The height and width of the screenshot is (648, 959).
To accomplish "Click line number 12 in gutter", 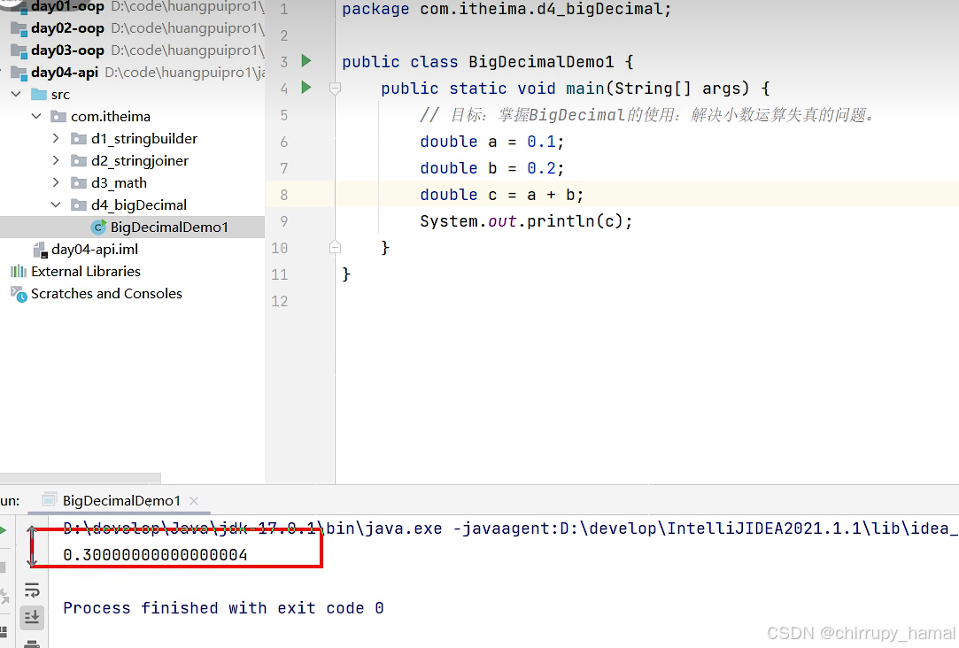I will click(x=280, y=301).
